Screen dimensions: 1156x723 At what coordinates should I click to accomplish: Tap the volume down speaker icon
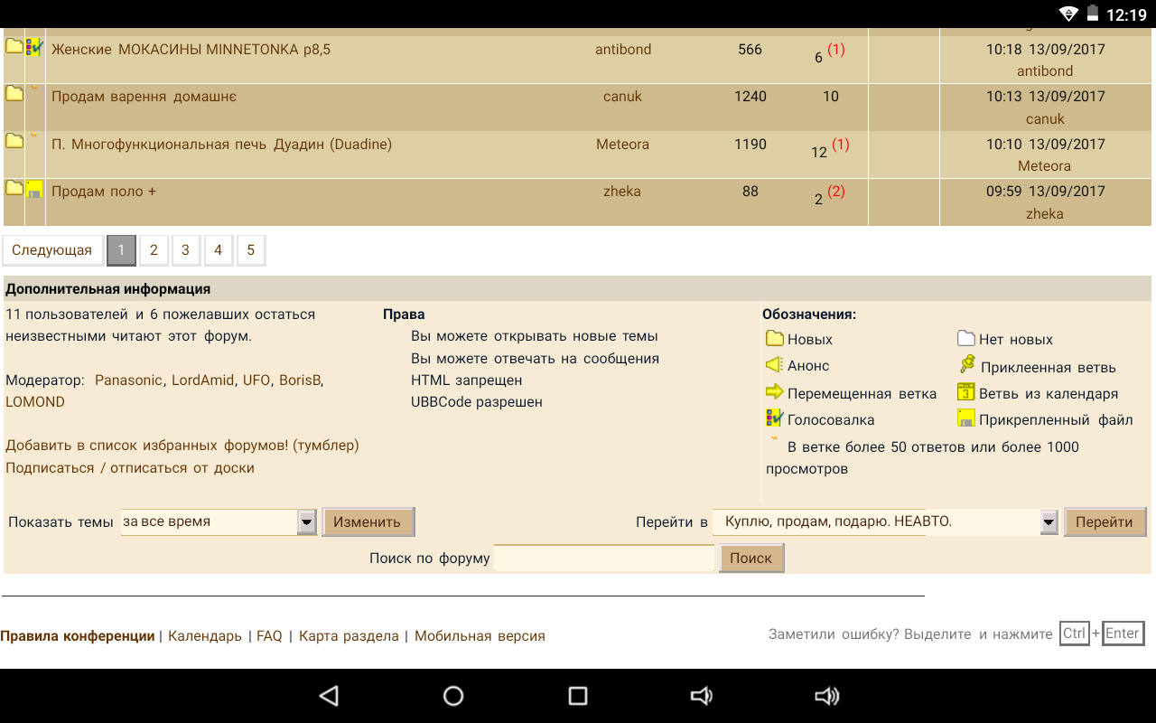coord(701,695)
